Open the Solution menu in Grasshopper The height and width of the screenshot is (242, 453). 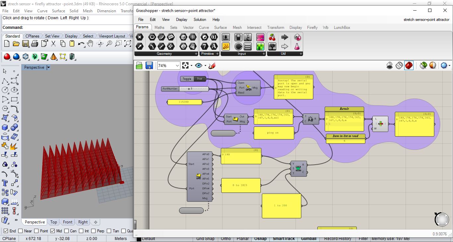[200, 20]
